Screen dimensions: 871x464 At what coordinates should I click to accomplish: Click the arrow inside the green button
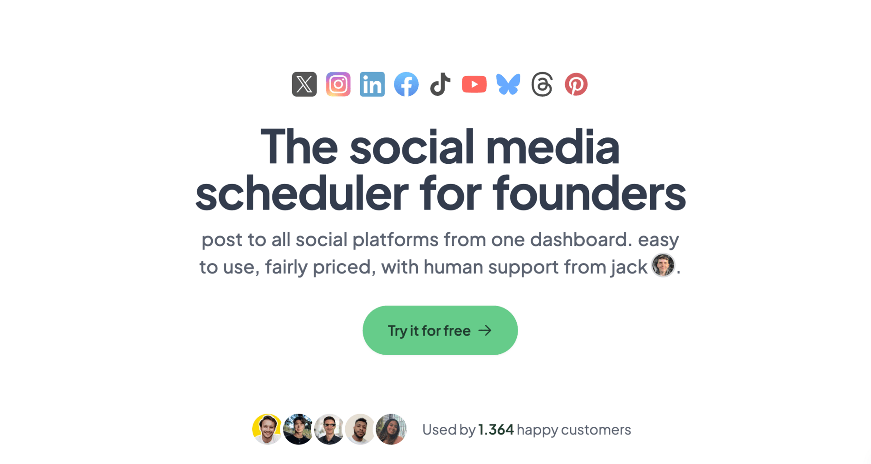click(x=485, y=331)
